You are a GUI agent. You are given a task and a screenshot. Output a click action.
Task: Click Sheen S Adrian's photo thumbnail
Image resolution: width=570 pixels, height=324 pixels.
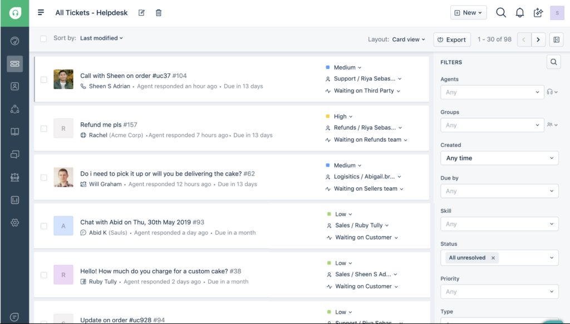pos(63,79)
